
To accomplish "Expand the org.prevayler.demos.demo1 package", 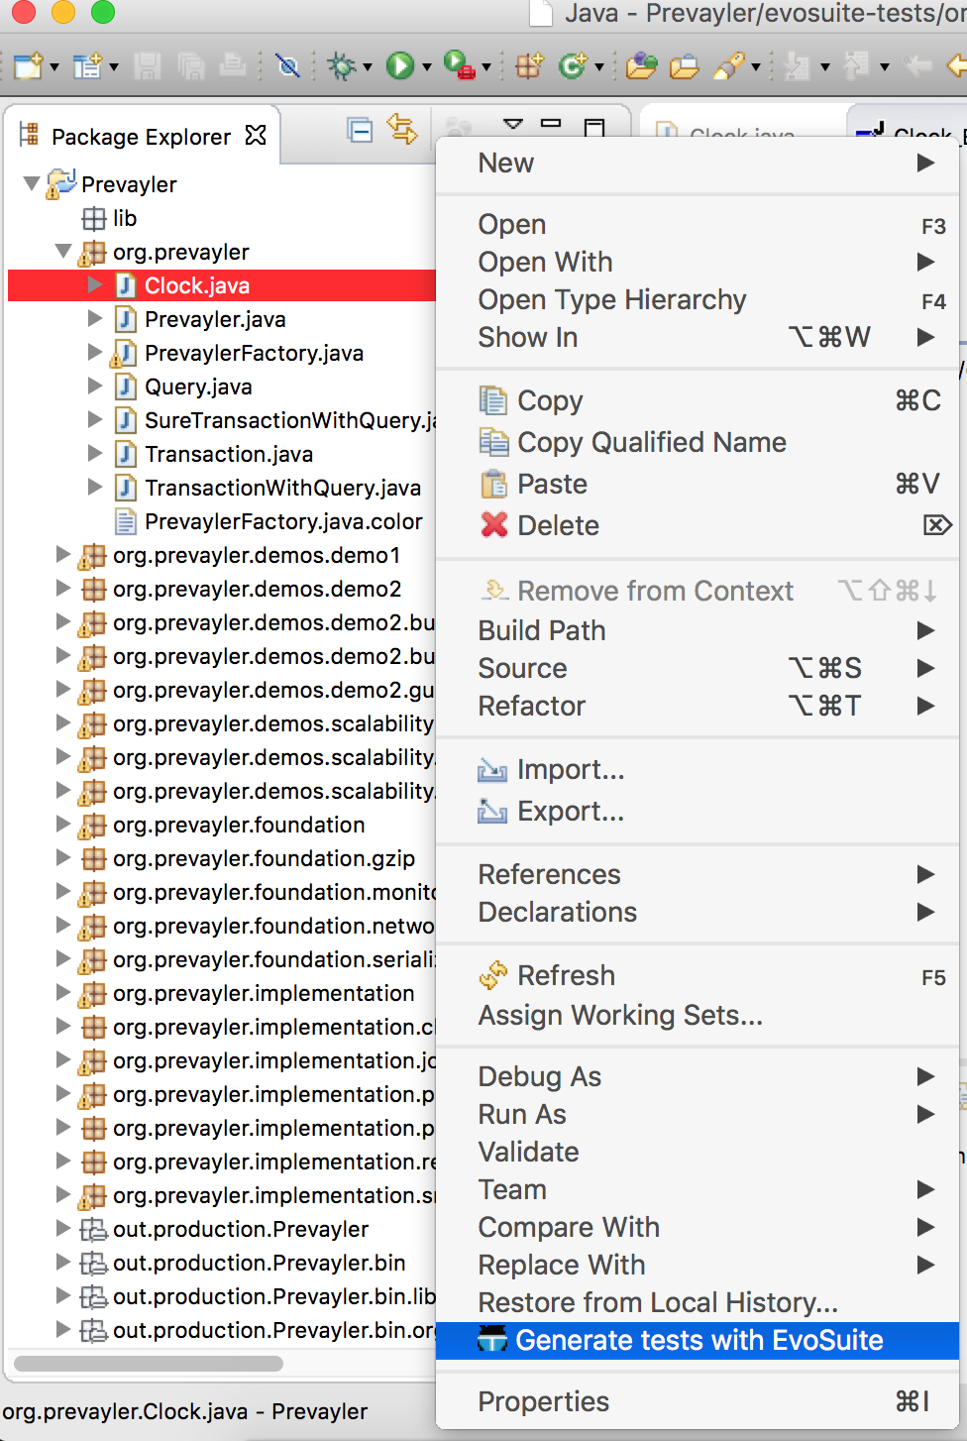I will (x=62, y=556).
